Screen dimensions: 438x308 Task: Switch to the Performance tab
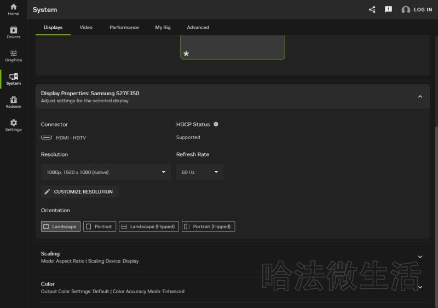[x=124, y=27]
